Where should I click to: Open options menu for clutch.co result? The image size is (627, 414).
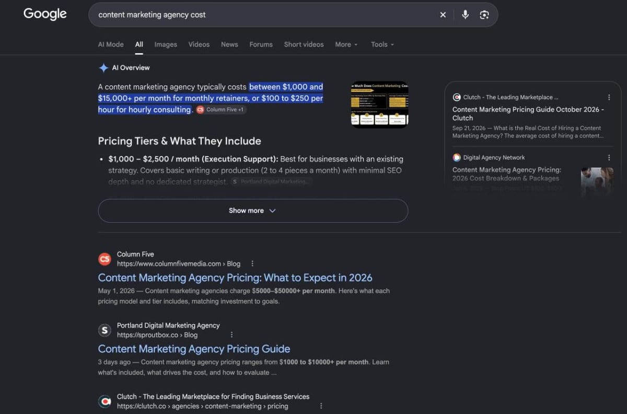[x=321, y=406]
